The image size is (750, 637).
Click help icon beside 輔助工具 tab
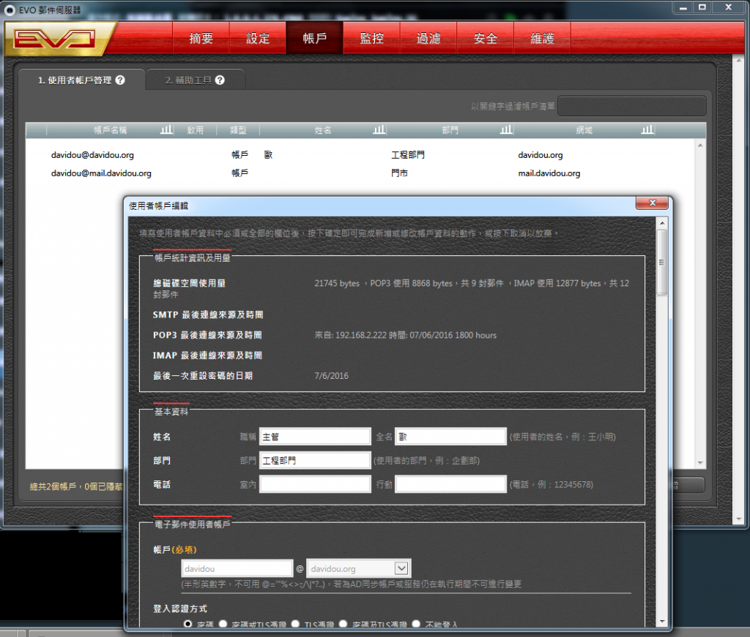(220, 80)
